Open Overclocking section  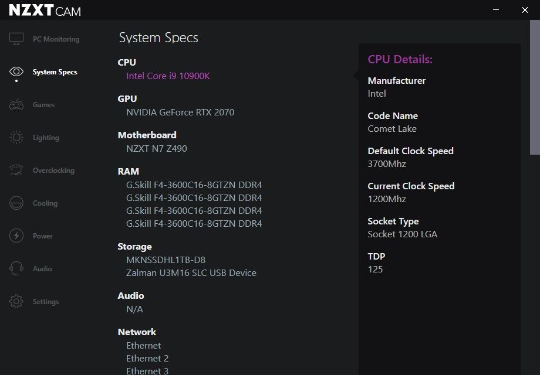click(x=53, y=170)
